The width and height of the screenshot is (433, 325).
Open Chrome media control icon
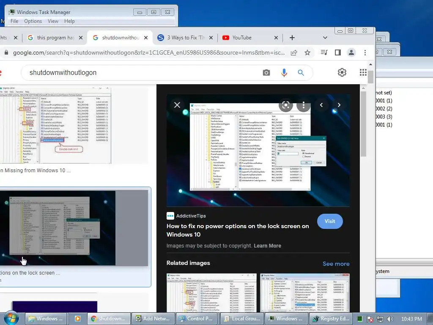coord(324,52)
